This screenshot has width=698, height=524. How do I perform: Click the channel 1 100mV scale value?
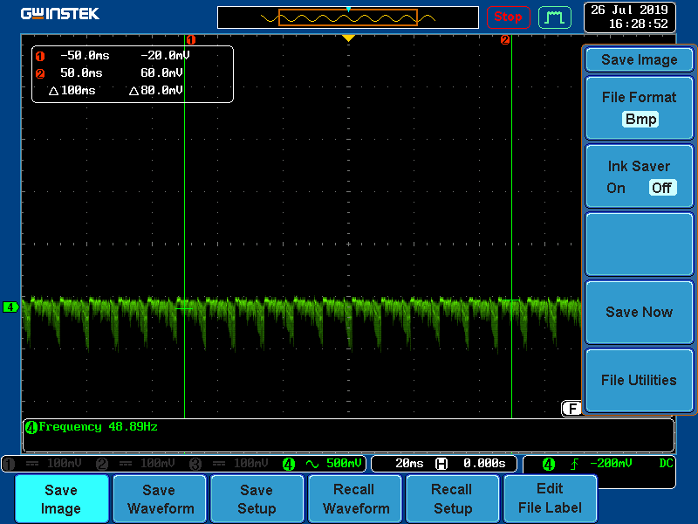(64, 464)
